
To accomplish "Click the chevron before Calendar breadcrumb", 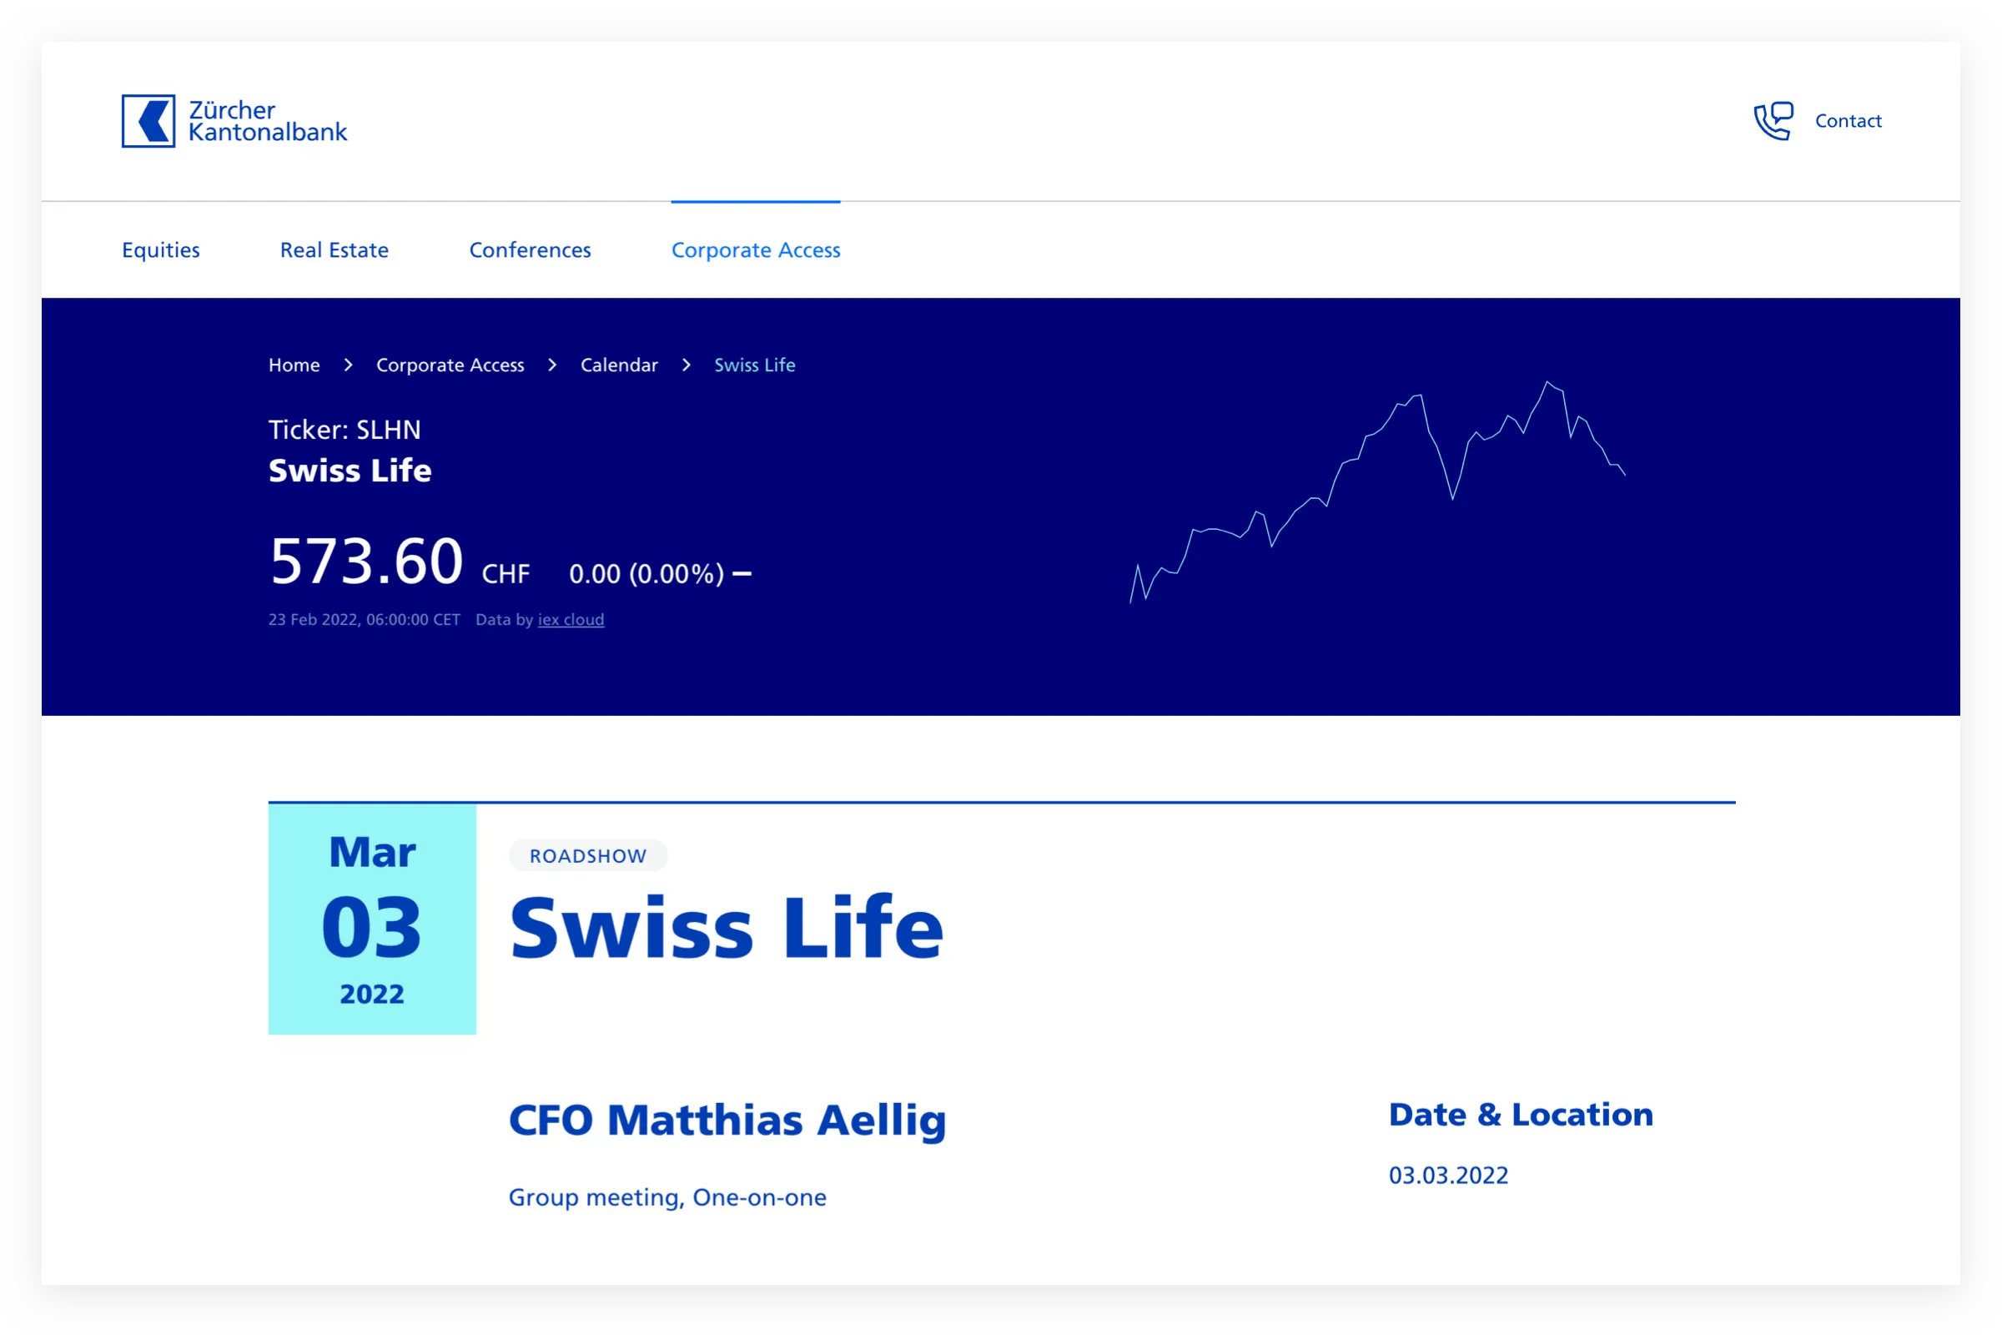I will click(x=552, y=365).
